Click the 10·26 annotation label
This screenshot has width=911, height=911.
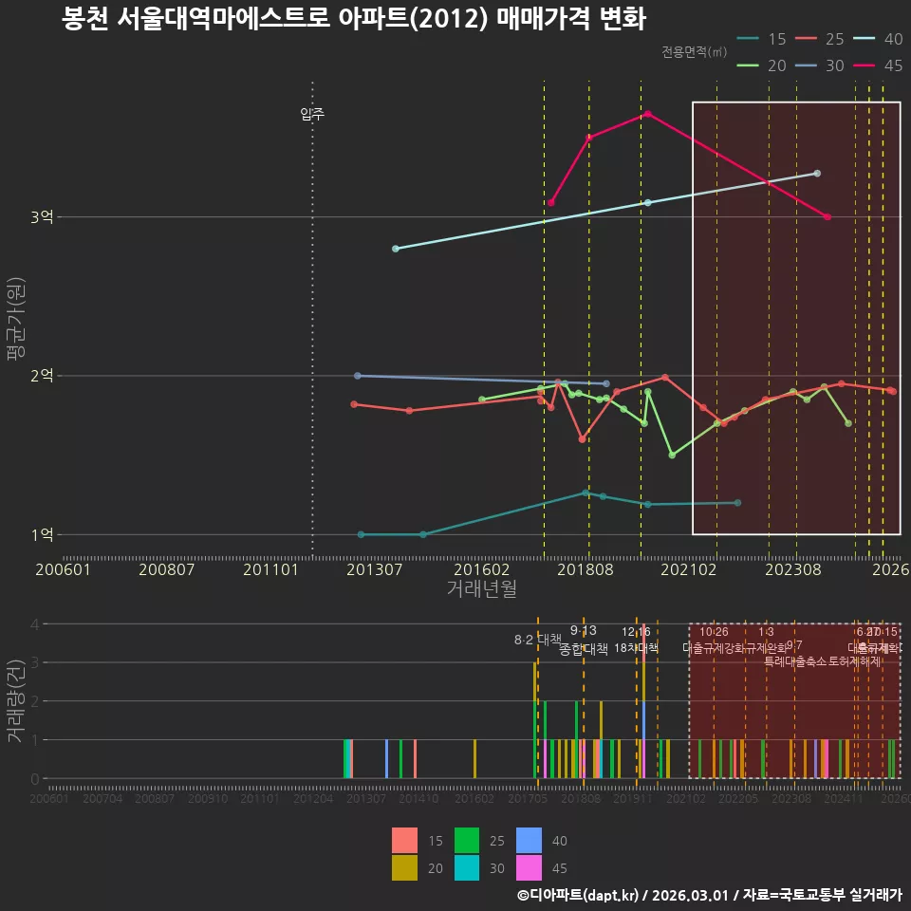coord(714,632)
